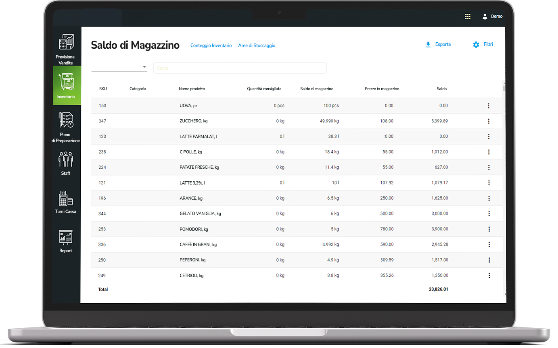Click the Esporta link
The width and height of the screenshot is (558, 348).
coord(442,44)
